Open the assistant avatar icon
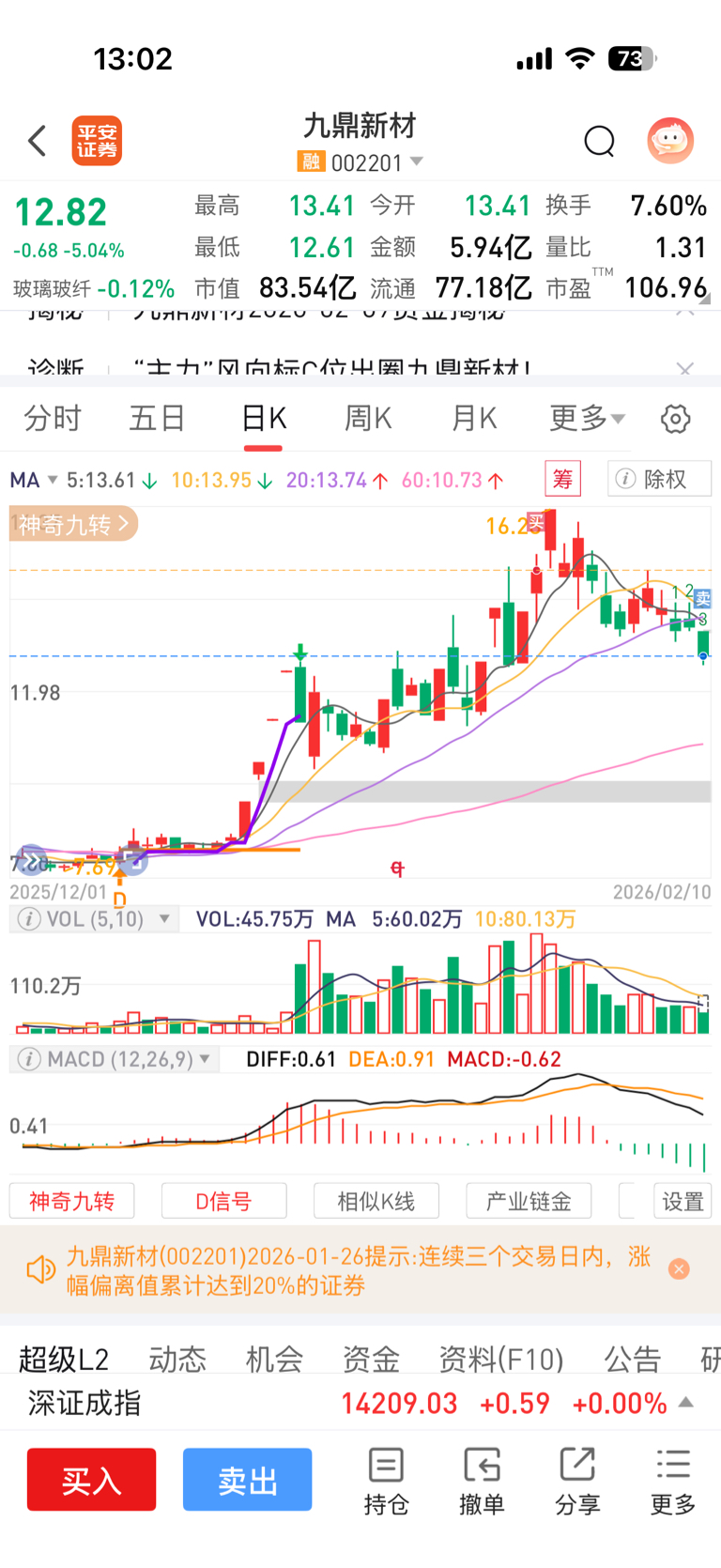 [670, 141]
